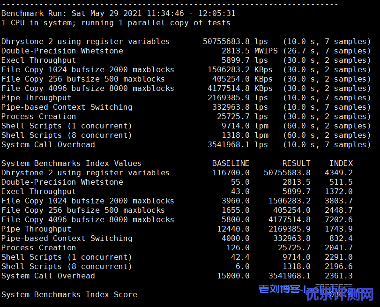380x307 pixels.
Task: Click the '1 CPU in system' line
Action: point(115,23)
